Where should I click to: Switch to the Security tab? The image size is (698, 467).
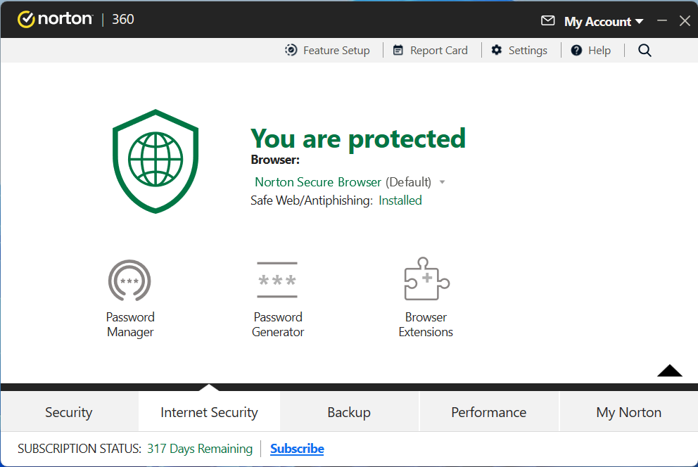point(69,411)
